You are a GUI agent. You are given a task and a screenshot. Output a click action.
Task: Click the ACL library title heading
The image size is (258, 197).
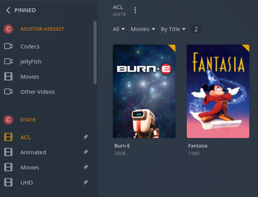(118, 7)
